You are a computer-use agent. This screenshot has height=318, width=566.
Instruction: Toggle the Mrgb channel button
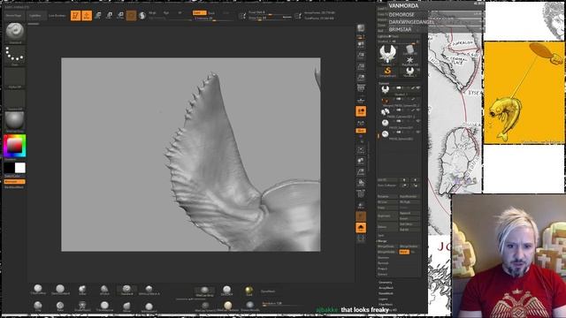click(x=152, y=13)
